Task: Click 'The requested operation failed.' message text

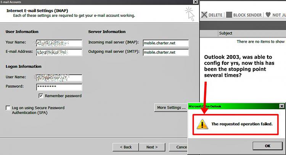Action: [242, 124]
